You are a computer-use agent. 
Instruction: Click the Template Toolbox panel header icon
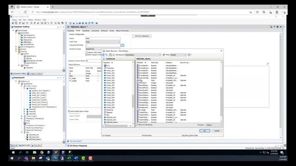(x=12, y=27)
